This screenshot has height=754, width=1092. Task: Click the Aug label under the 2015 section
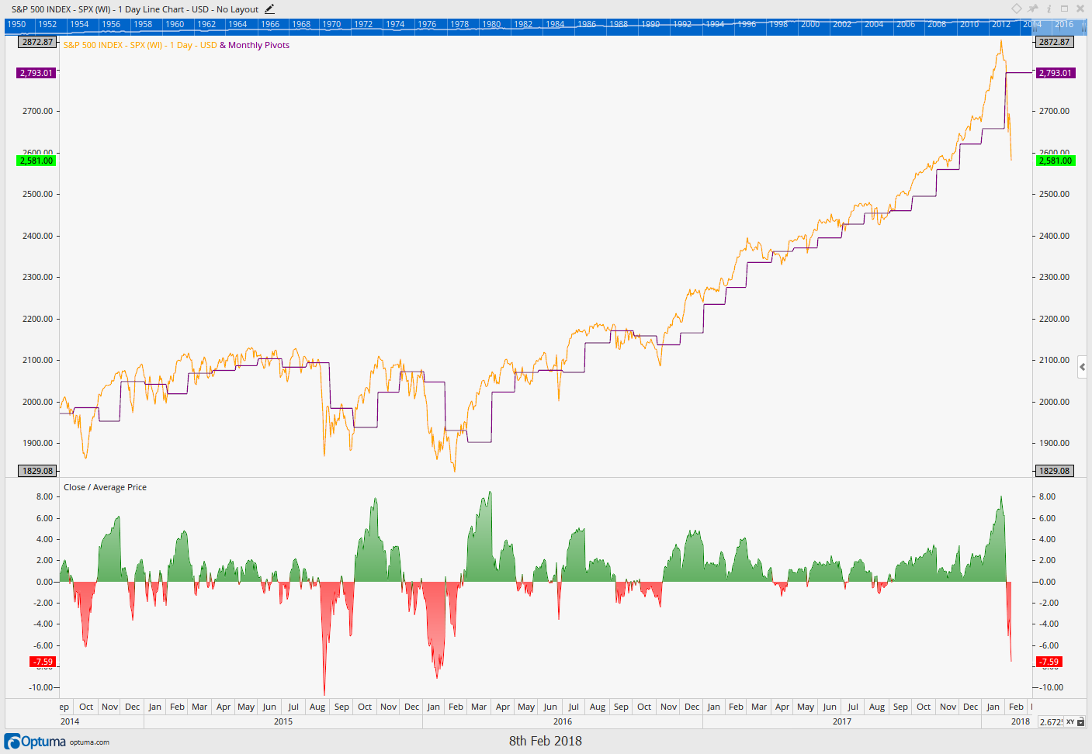317,707
